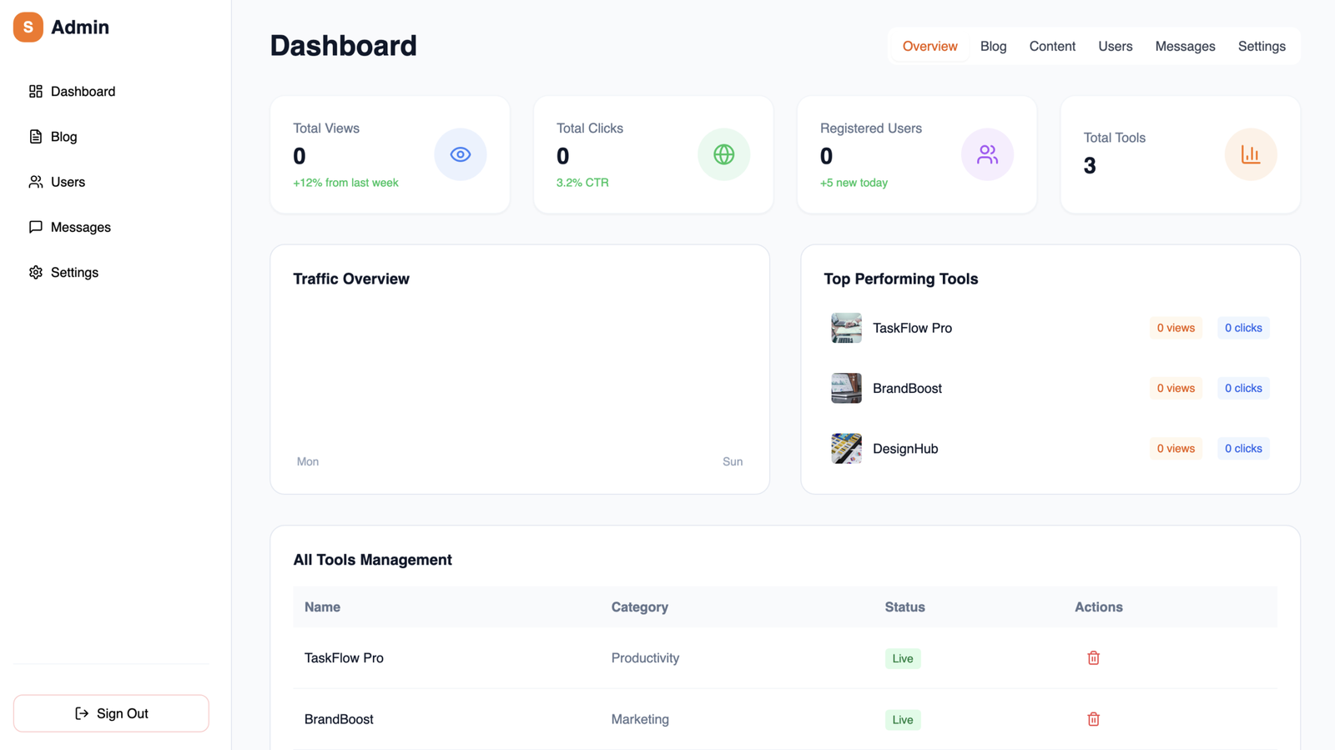Select the Overview tab
1335x750 pixels.
tap(929, 47)
